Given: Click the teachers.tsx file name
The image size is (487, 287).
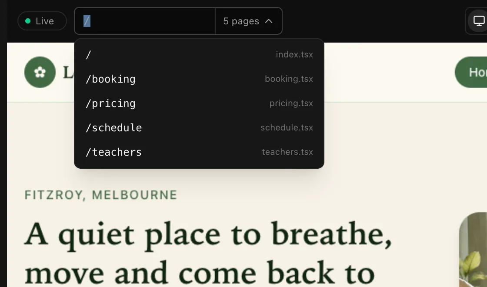Looking at the screenshot, I should point(287,152).
